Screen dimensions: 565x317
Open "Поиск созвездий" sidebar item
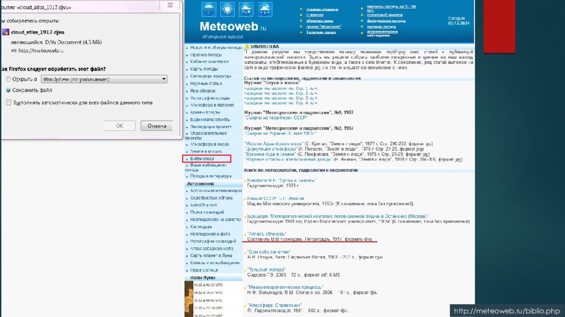coord(207,212)
